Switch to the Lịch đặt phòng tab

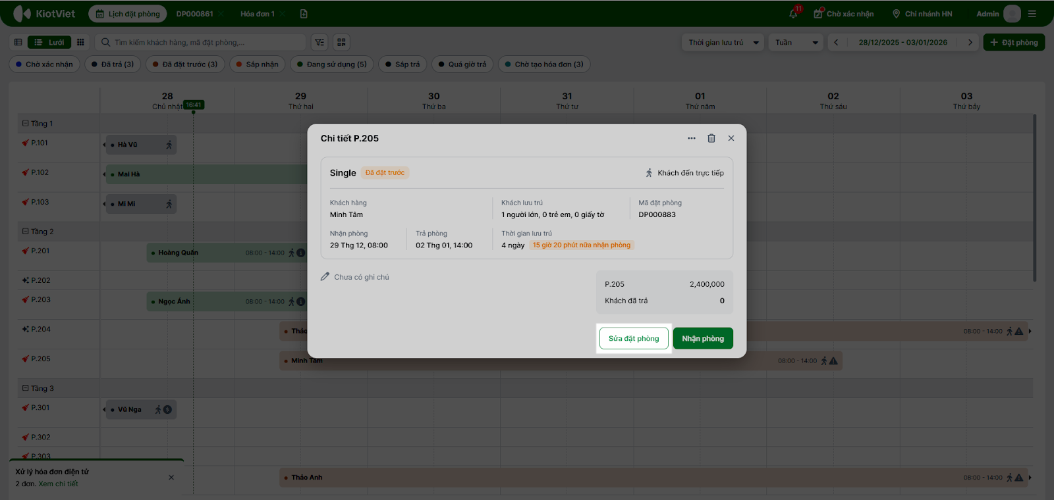(x=128, y=14)
